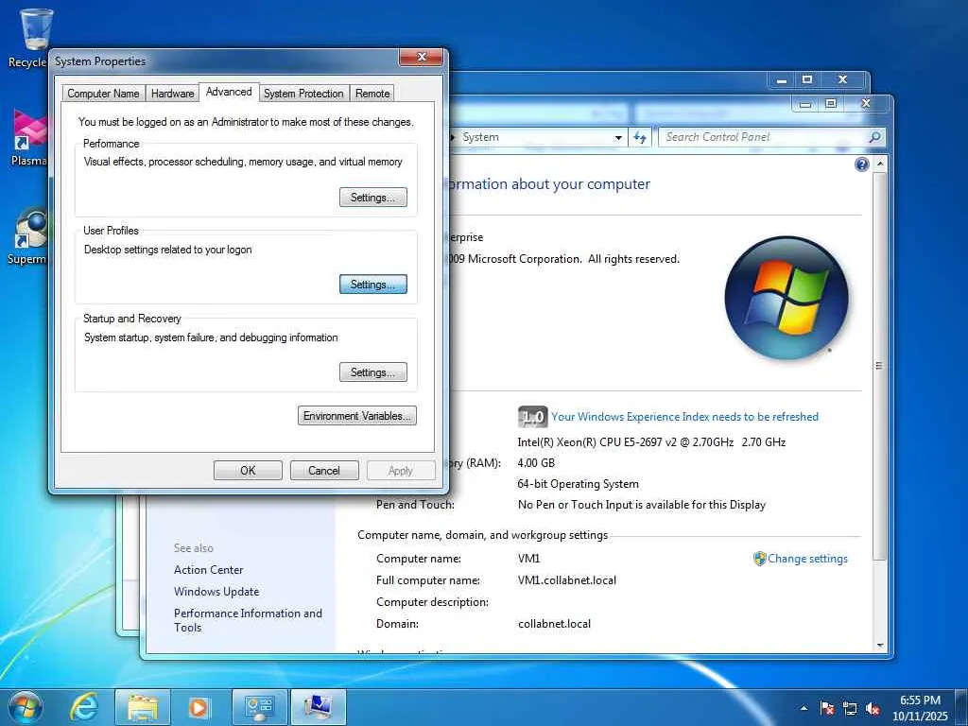This screenshot has height=726, width=968.
Task: Open Windows Update link
Action: 216,592
